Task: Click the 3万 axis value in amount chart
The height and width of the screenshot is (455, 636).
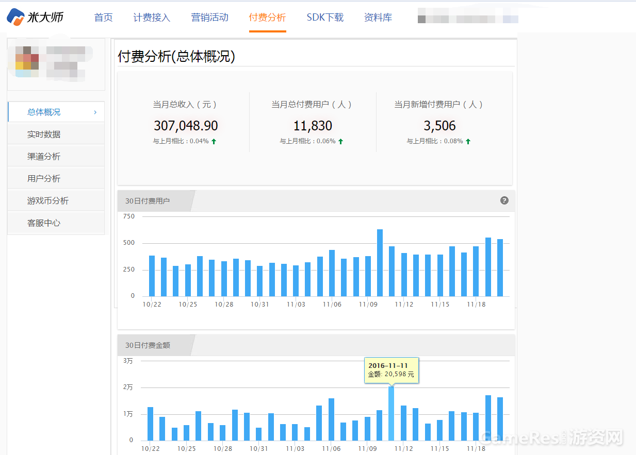Action: pyautogui.click(x=128, y=361)
